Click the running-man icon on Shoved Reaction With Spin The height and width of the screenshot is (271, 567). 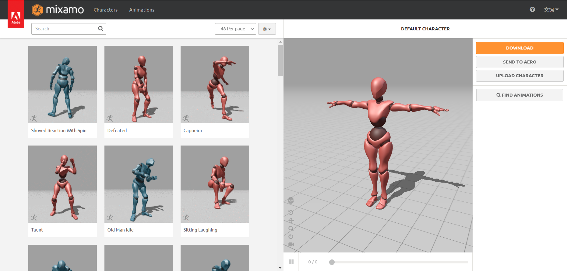coord(33,118)
